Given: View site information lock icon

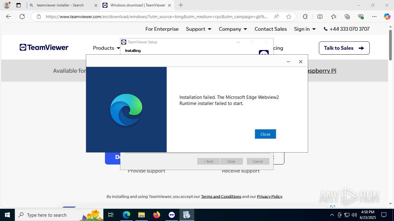Looking at the screenshot, I should 38,17.
